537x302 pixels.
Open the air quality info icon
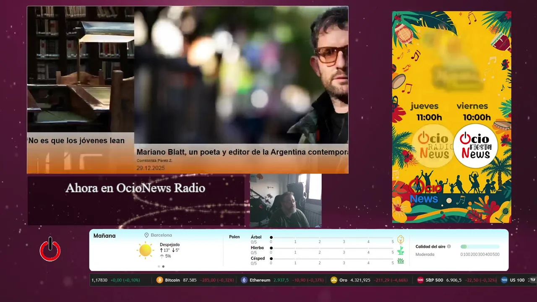449,247
